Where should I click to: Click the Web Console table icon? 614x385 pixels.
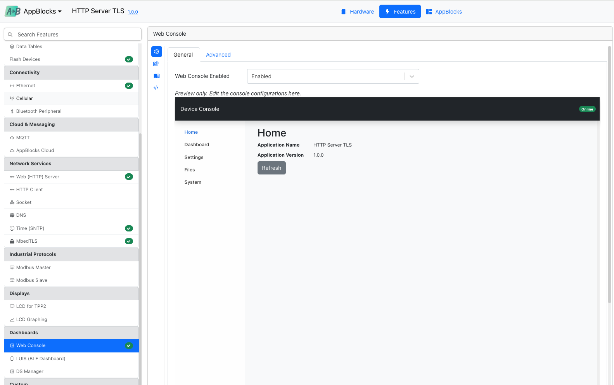(x=12, y=345)
